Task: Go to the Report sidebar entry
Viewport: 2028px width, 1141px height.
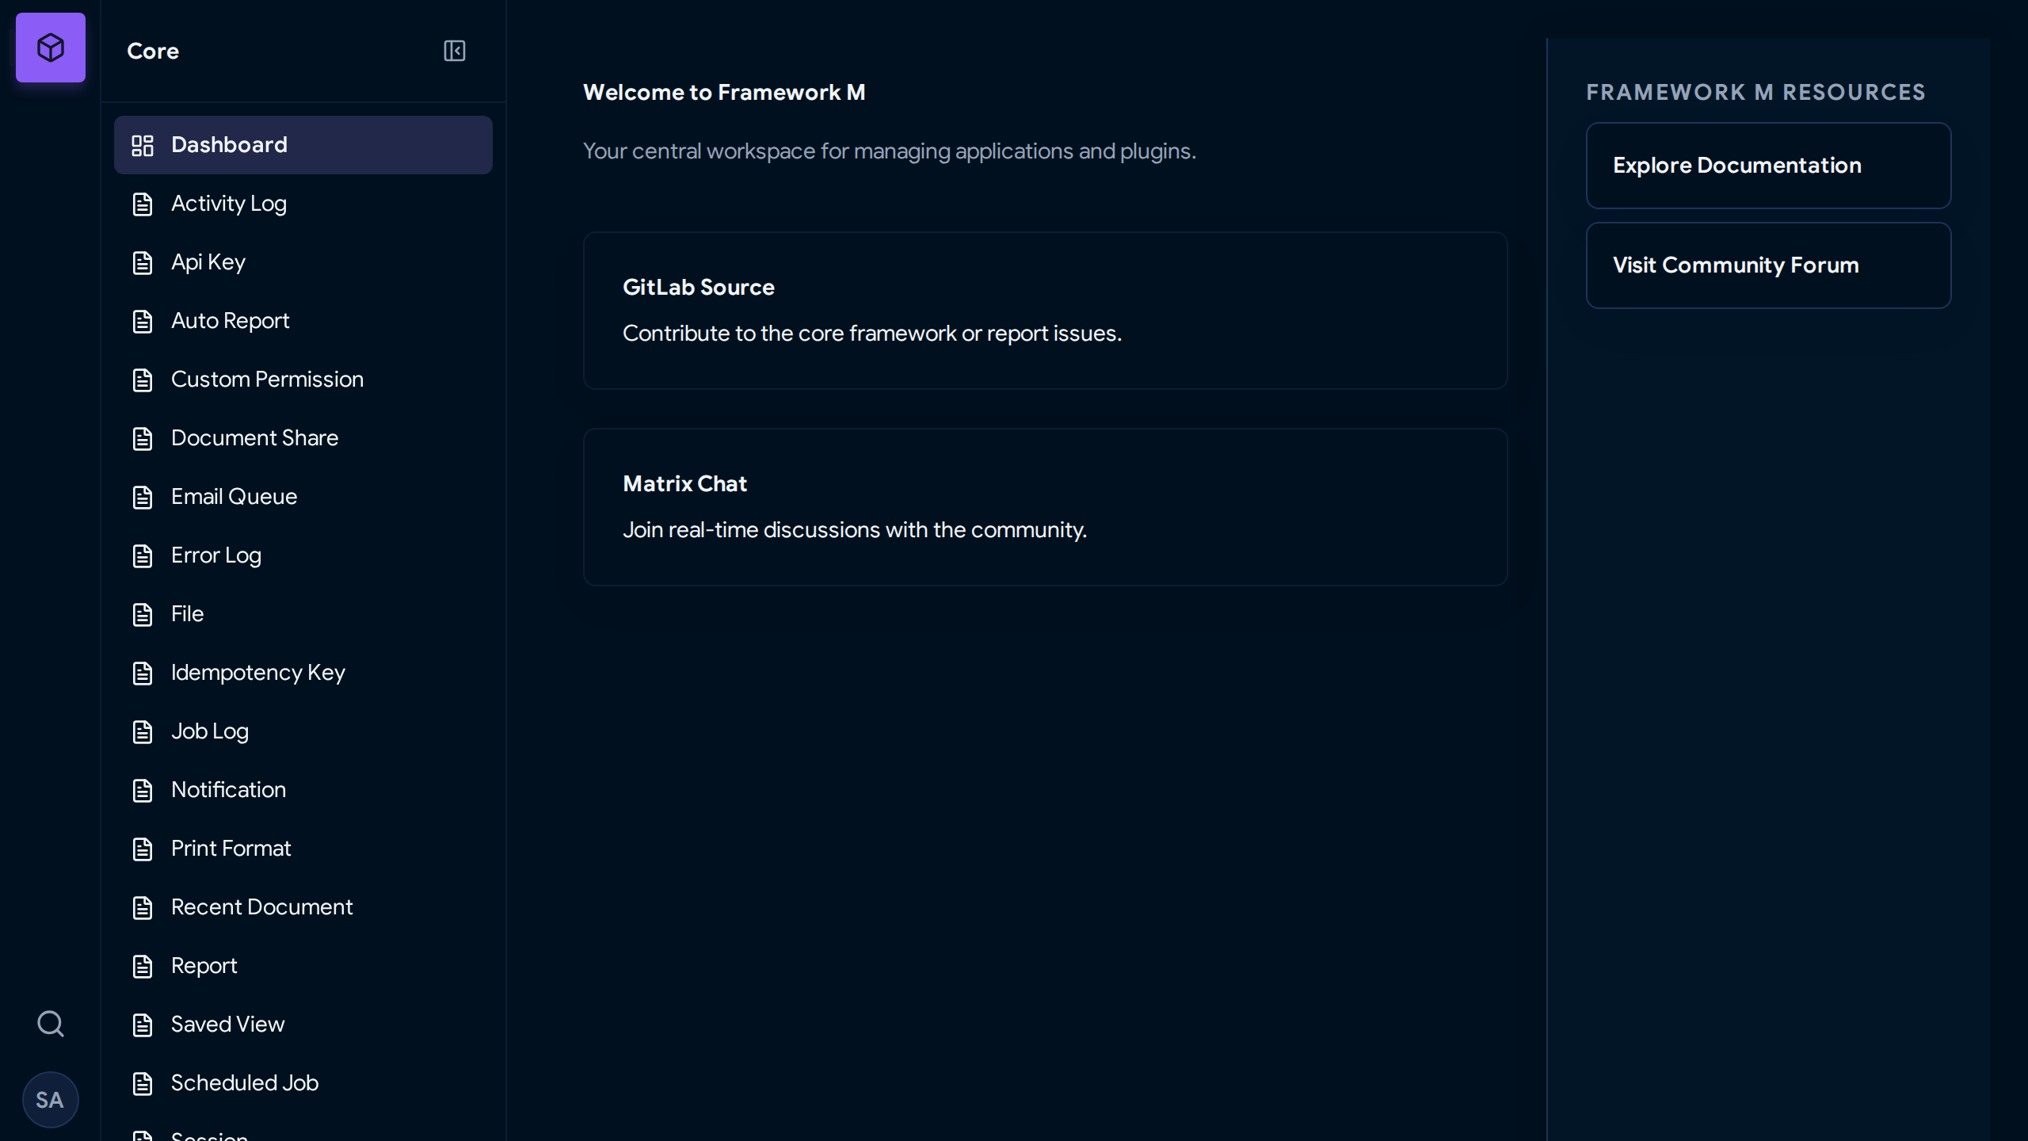Action: (303, 966)
